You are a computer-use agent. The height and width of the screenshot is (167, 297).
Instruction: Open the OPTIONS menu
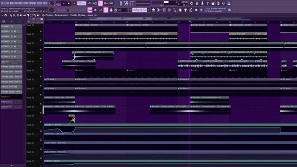click(32, 3)
